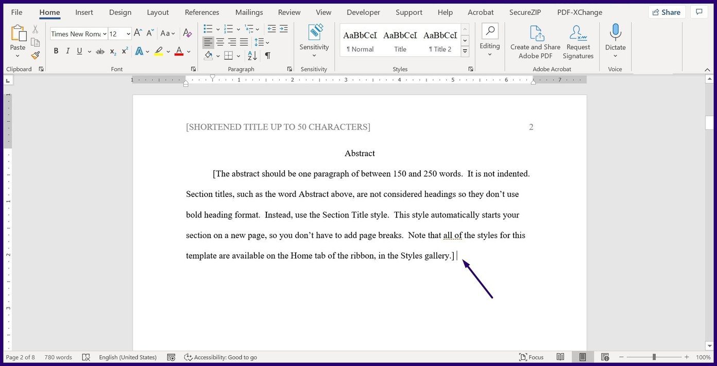Open the Comments pane icon
The width and height of the screenshot is (717, 366).
(699, 12)
